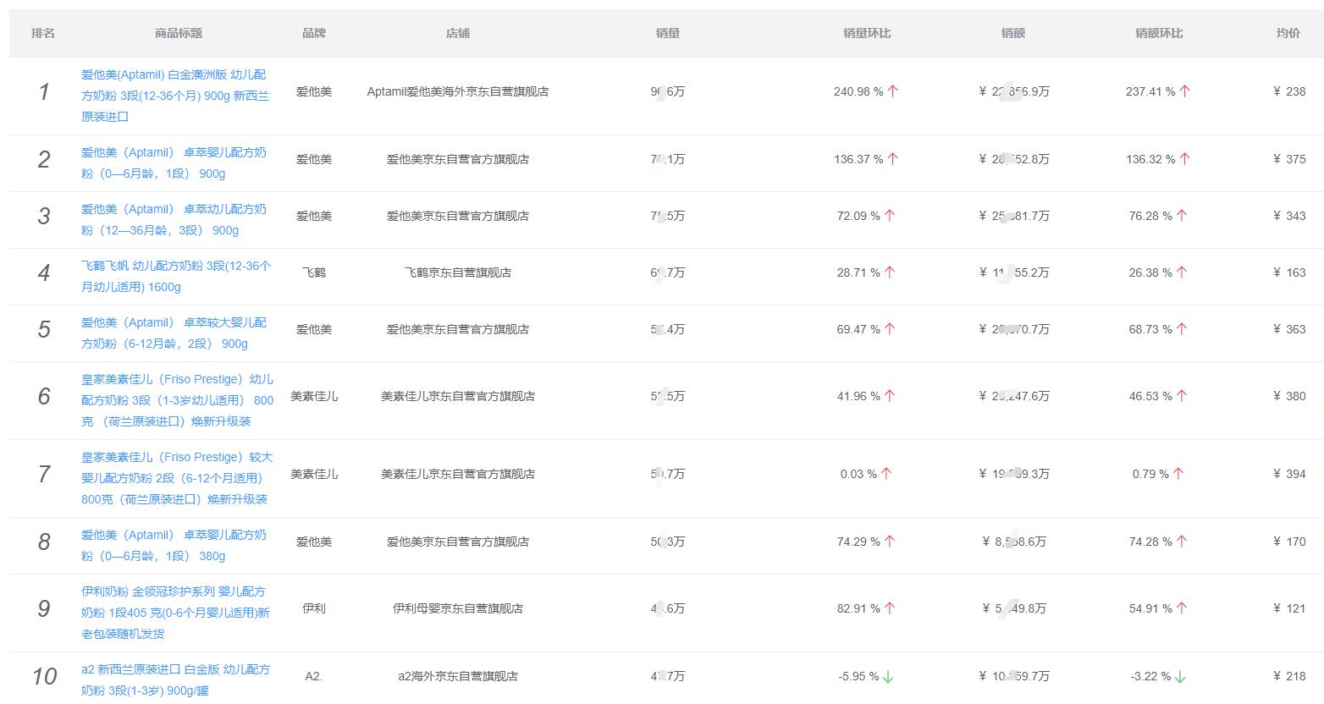Image resolution: width=1324 pixels, height=704 pixels.
Task: Click the up arrow beside 0.79%
Action: 1178,473
